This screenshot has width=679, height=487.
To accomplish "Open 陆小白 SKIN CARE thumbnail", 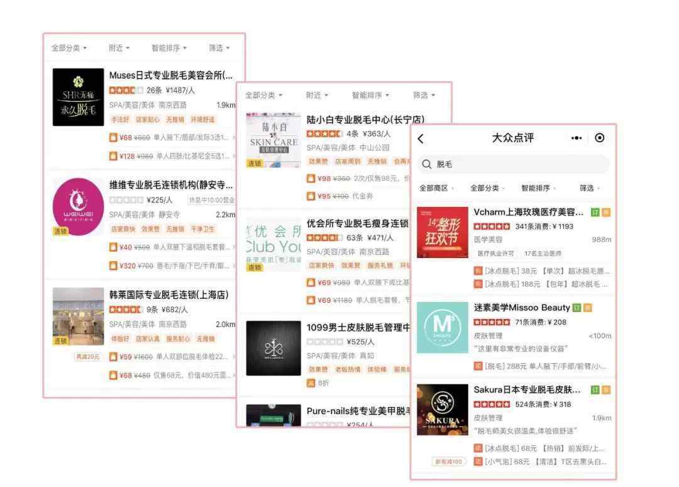I will click(x=273, y=140).
